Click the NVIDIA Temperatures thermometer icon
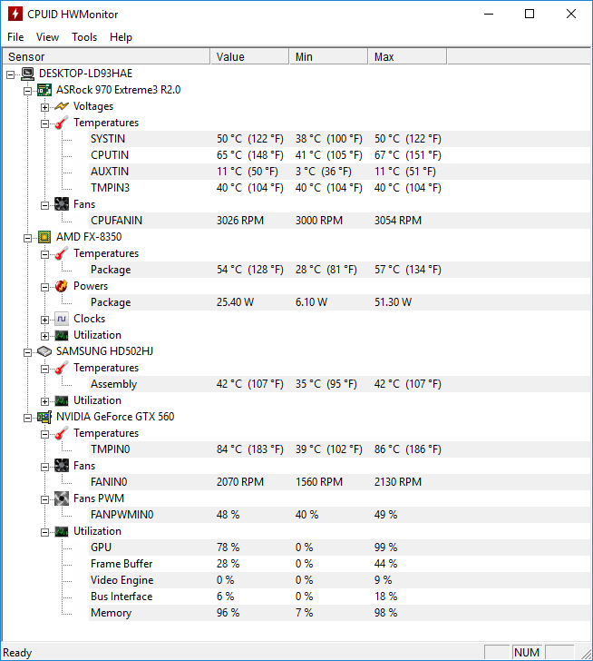The image size is (593, 661). [x=62, y=433]
